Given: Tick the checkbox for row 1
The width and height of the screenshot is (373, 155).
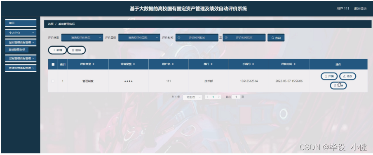Looking at the screenshot, I should point(53,81).
